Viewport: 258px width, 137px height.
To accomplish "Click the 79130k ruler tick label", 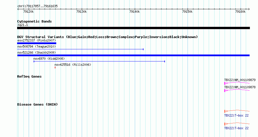I will pos(81,12).
